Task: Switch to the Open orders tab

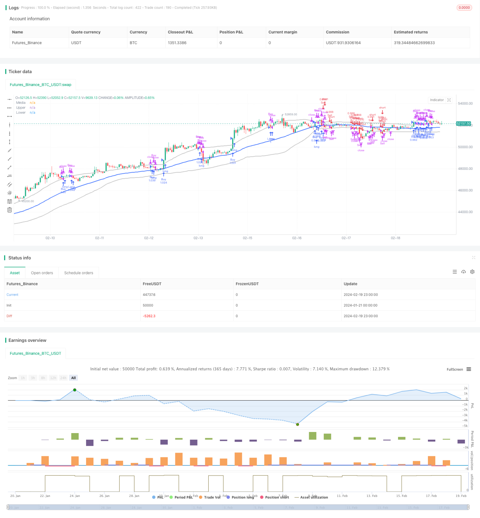Action: [42, 273]
